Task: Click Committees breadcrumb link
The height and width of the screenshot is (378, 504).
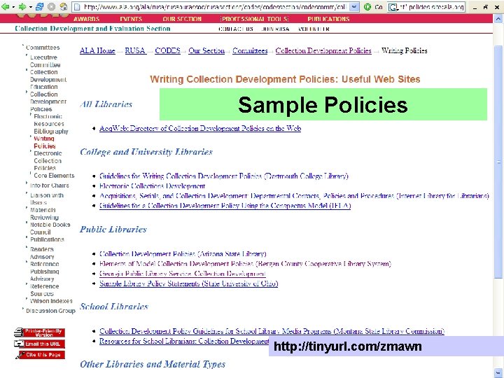Action: click(250, 51)
